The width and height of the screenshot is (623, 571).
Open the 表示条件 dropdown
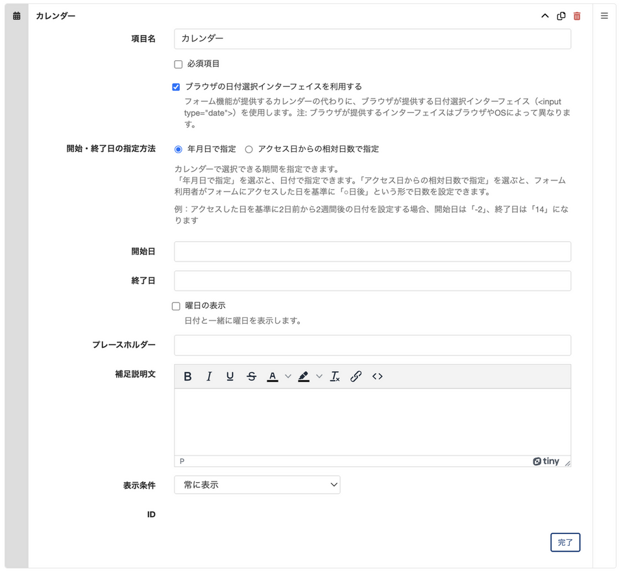pos(257,485)
